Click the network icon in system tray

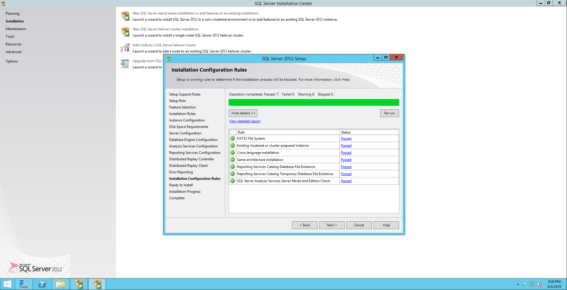(532, 284)
